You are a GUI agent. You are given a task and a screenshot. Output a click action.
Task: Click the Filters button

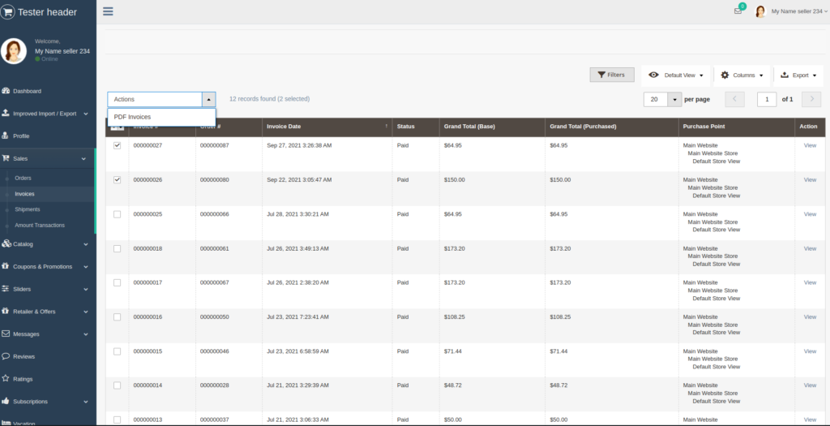tap(611, 75)
